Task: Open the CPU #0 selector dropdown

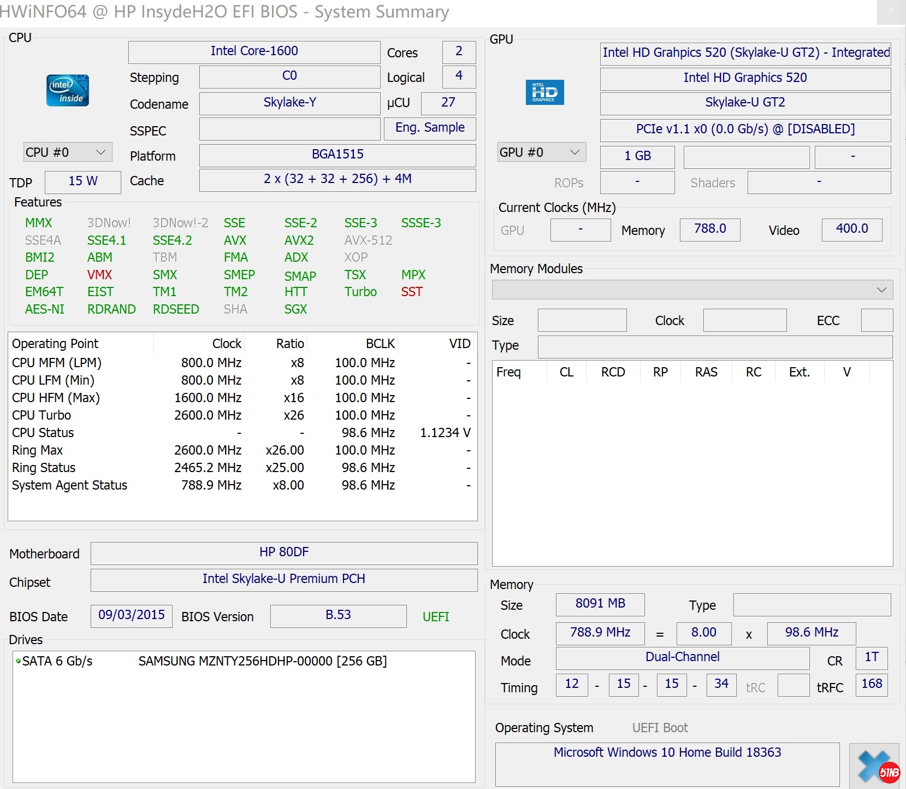Action: click(68, 152)
